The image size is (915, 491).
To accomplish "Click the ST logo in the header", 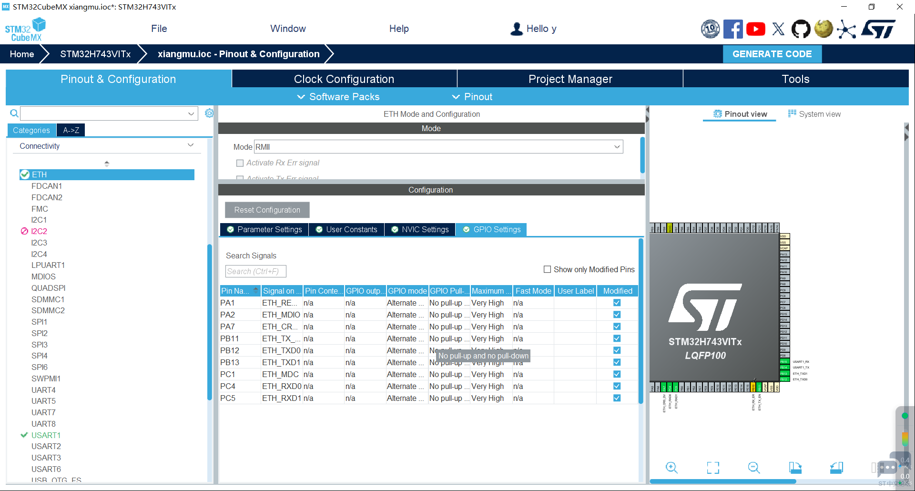I will (878, 29).
